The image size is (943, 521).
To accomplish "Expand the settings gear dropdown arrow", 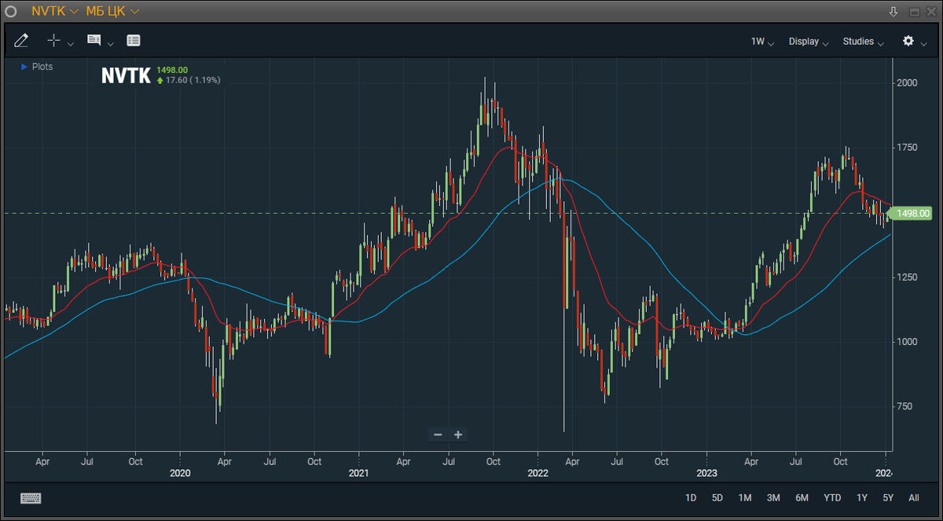I will pyautogui.click(x=924, y=43).
